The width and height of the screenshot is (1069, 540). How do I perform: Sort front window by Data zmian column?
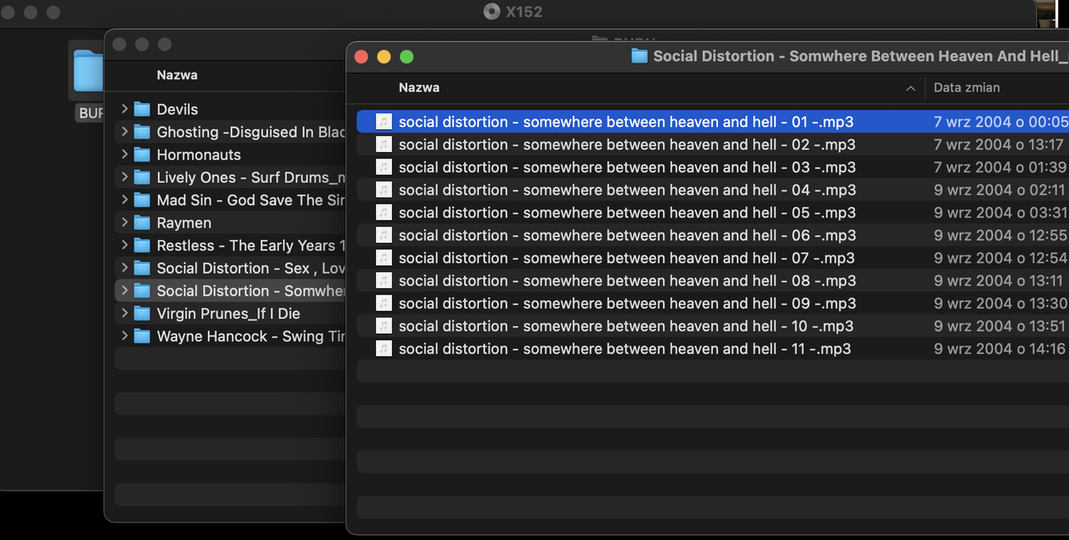tap(967, 88)
